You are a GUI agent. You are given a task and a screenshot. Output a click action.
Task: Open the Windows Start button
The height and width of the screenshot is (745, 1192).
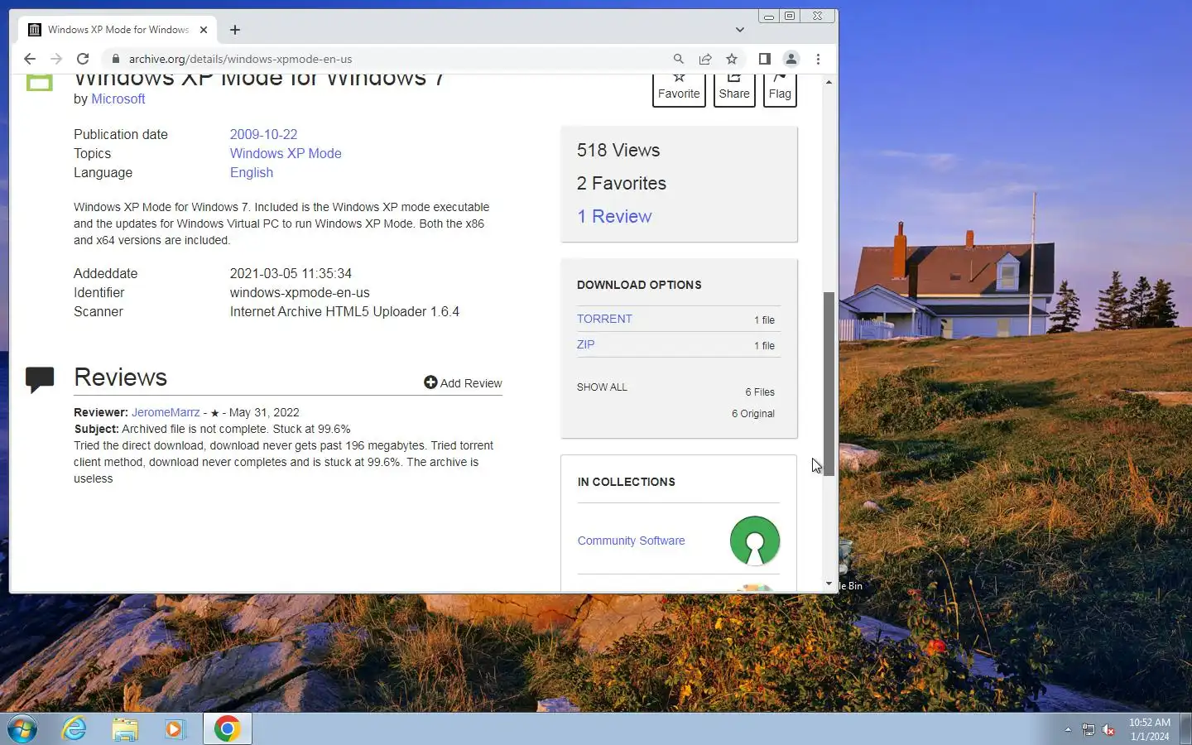click(x=22, y=728)
